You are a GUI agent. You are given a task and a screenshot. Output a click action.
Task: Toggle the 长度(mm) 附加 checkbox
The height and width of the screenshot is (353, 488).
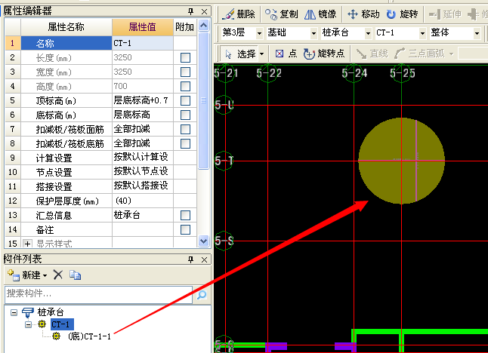click(x=185, y=57)
